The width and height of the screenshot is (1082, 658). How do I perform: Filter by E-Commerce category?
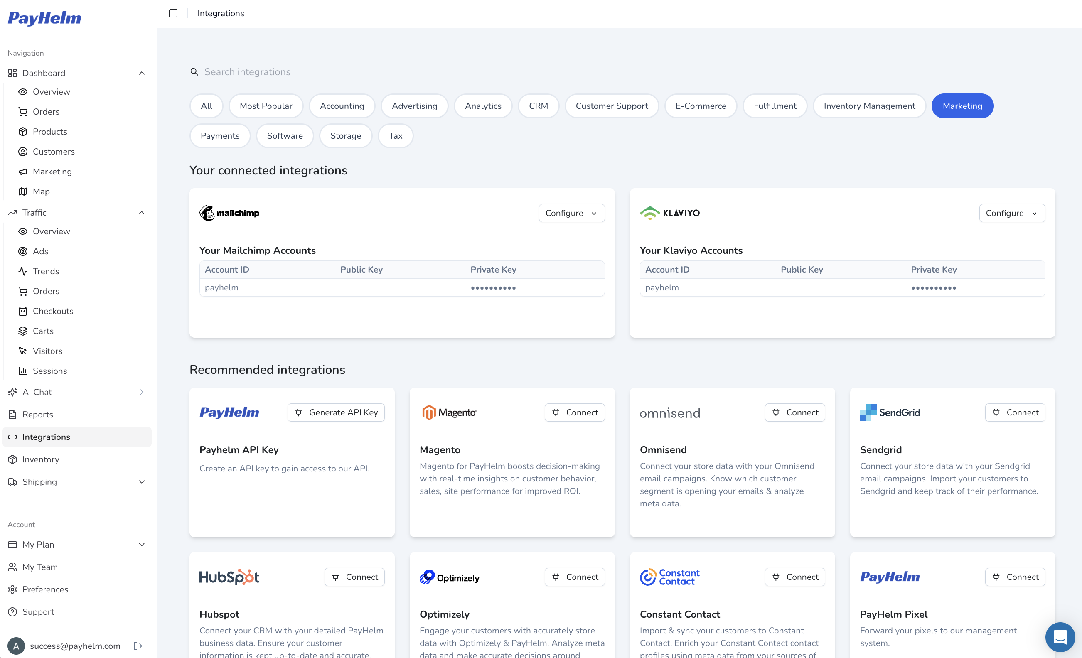(x=701, y=106)
